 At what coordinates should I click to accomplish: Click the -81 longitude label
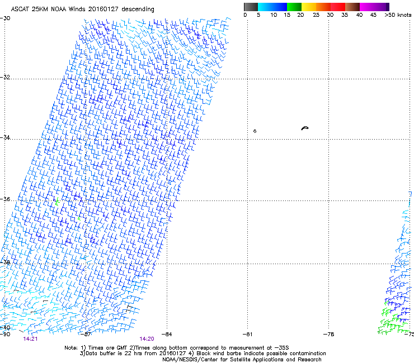pos(248,334)
